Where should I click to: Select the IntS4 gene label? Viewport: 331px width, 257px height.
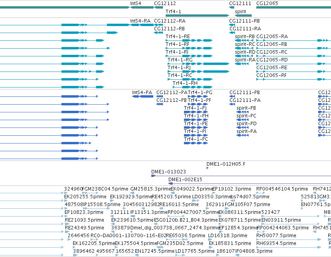coord(135,3)
